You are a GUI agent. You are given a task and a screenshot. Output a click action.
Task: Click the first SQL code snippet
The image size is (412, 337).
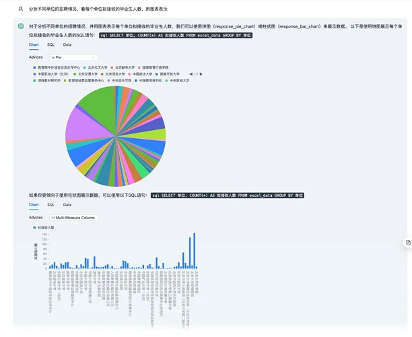[175, 34]
